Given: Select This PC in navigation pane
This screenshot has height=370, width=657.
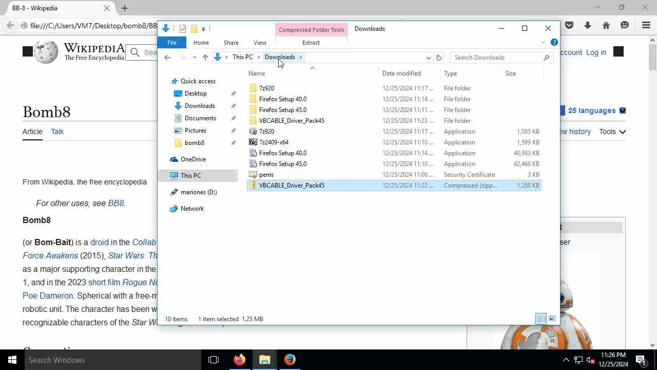Looking at the screenshot, I should [x=191, y=176].
